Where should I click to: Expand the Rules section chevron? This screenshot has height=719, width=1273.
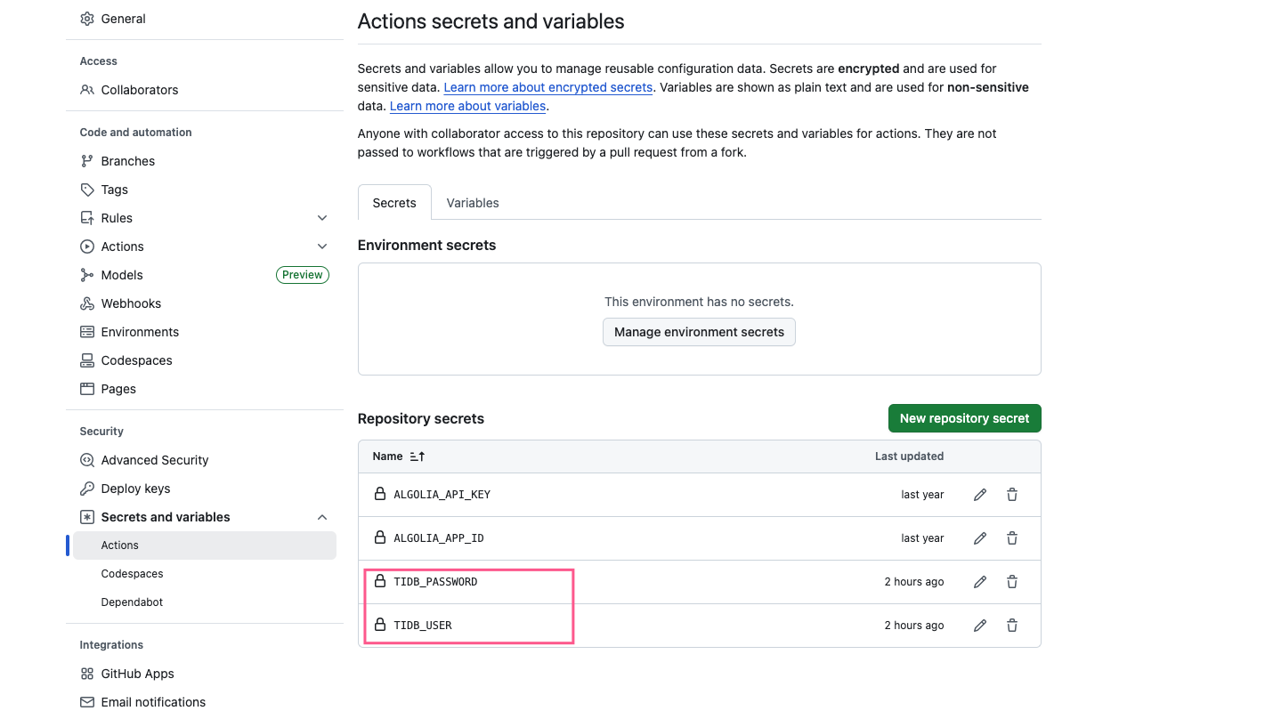coord(322,218)
